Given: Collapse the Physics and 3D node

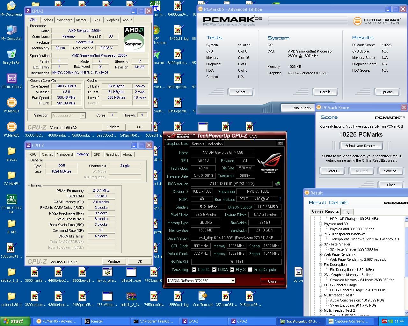Looking at the screenshot, I should (x=320, y=224).
